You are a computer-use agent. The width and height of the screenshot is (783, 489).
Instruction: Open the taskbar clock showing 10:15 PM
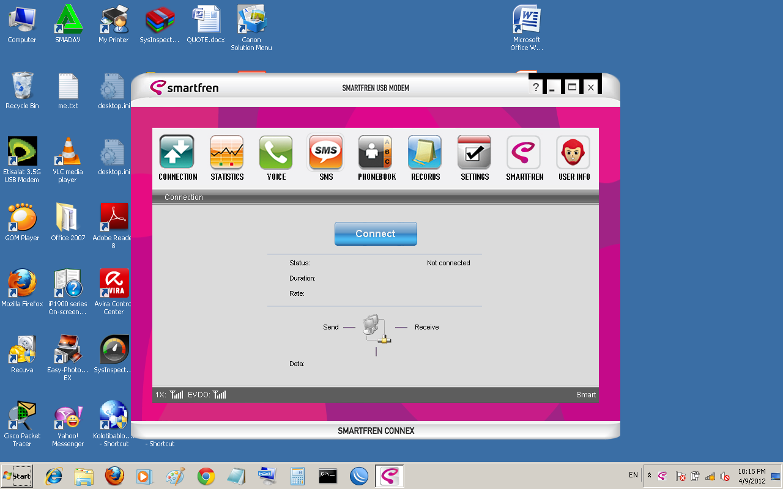(x=752, y=476)
